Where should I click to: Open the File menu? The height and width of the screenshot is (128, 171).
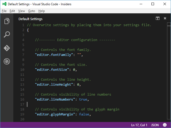pos(4,11)
